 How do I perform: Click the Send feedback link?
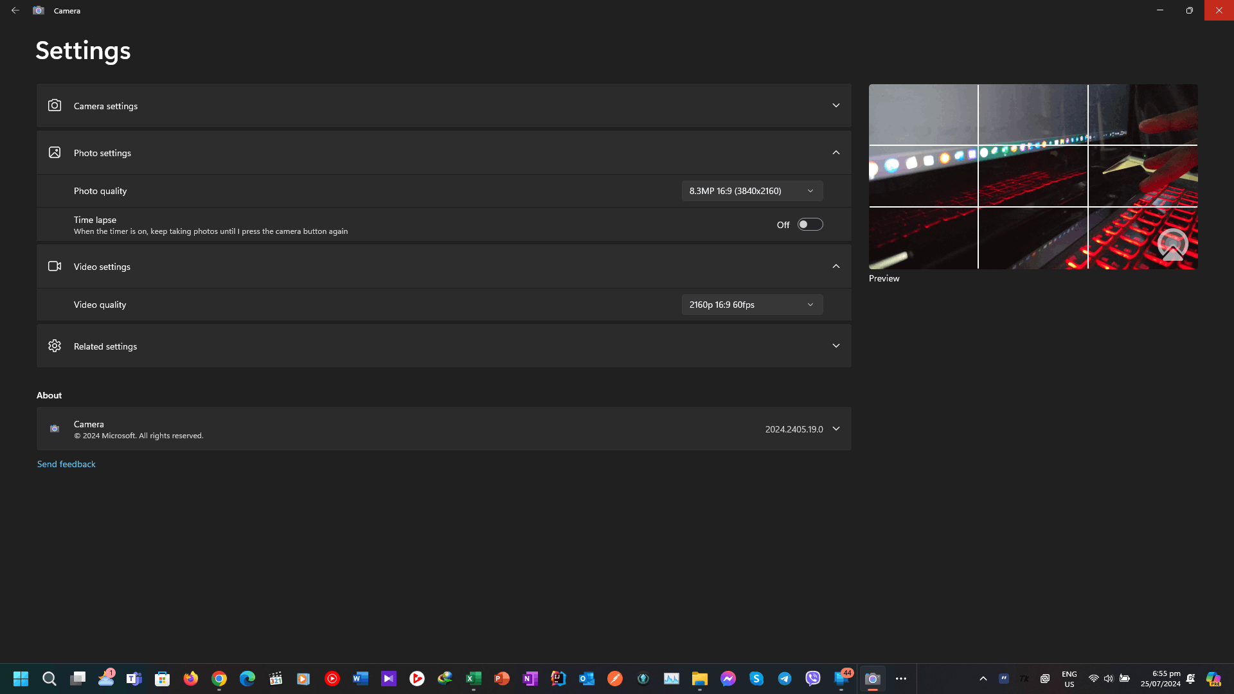(66, 464)
